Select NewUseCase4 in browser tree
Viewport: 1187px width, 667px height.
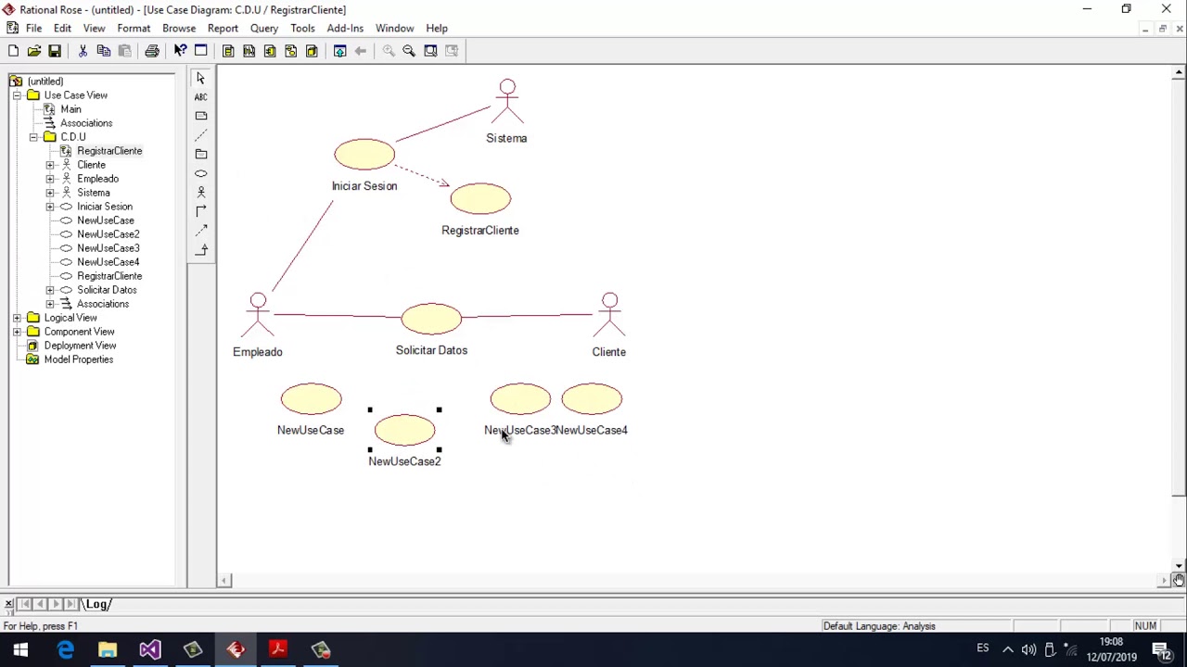tap(108, 262)
